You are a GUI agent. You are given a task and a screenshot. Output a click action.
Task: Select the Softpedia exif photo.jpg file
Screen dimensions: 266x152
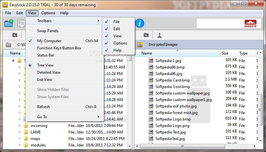coord(176,106)
